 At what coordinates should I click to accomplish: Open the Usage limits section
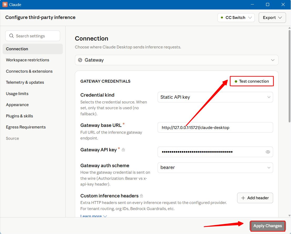tap(17, 93)
